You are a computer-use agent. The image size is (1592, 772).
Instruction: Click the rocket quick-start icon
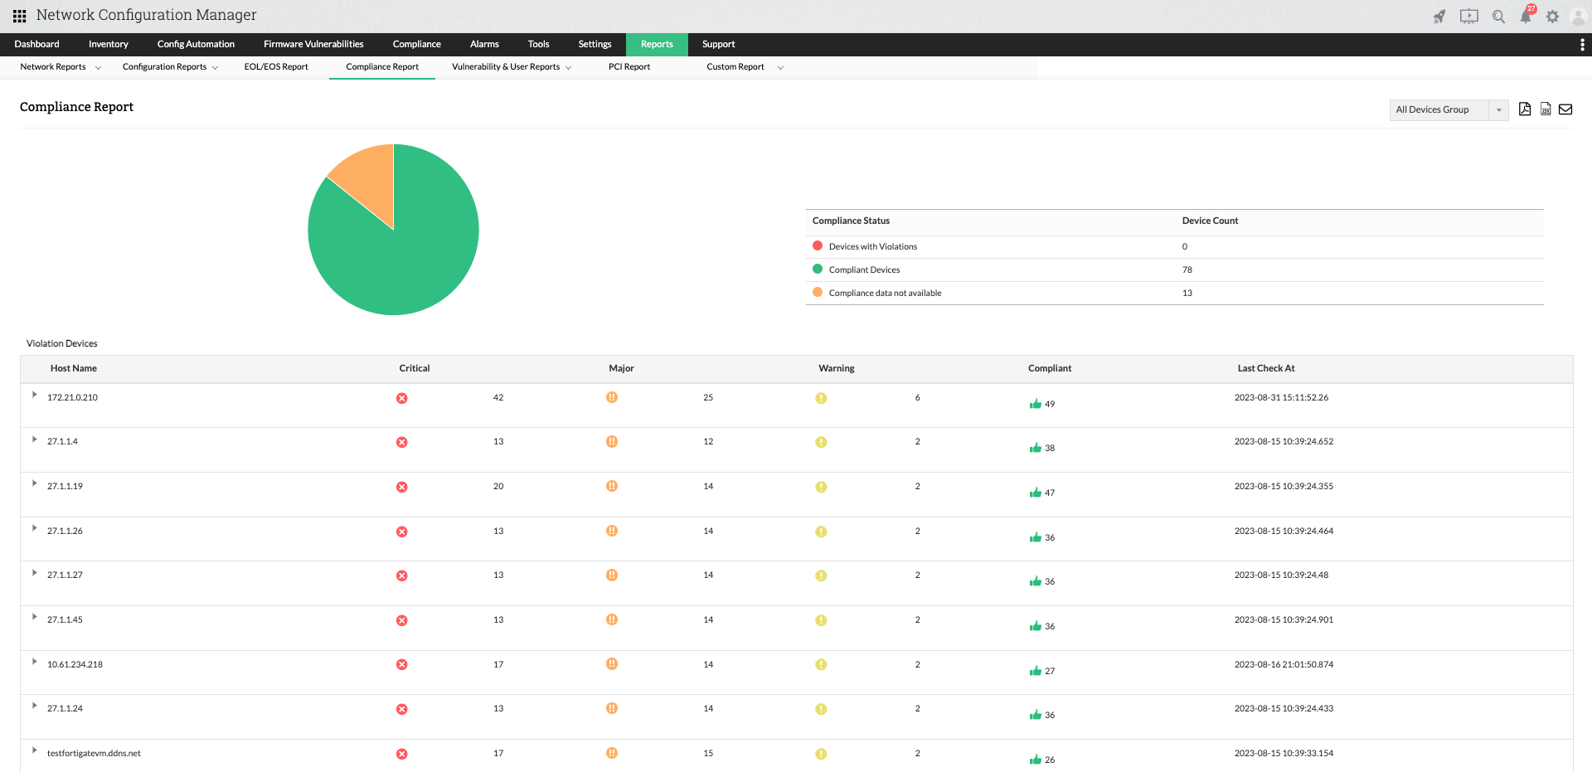(x=1439, y=17)
